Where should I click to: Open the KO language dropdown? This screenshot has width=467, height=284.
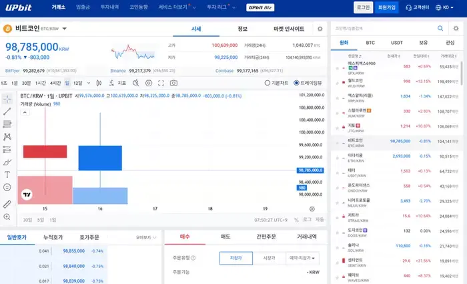pyautogui.click(x=445, y=7)
